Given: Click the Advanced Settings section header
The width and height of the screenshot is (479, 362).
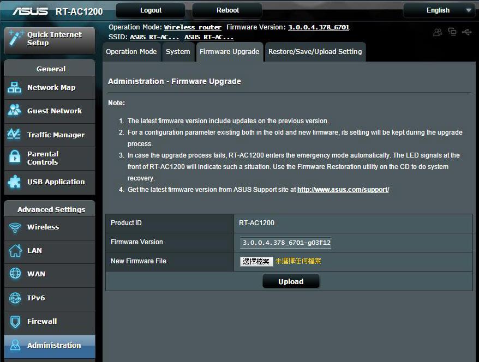Looking at the screenshot, I should click(x=50, y=209).
